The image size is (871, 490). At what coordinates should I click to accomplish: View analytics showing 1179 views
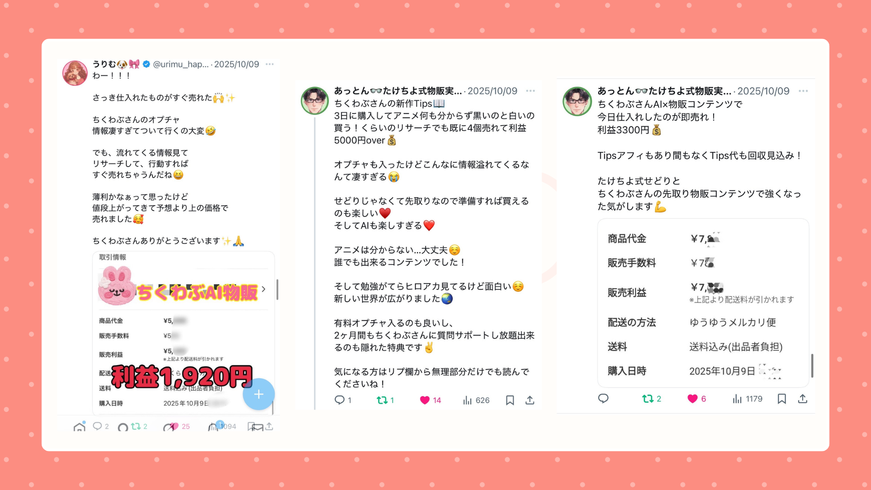click(x=747, y=399)
